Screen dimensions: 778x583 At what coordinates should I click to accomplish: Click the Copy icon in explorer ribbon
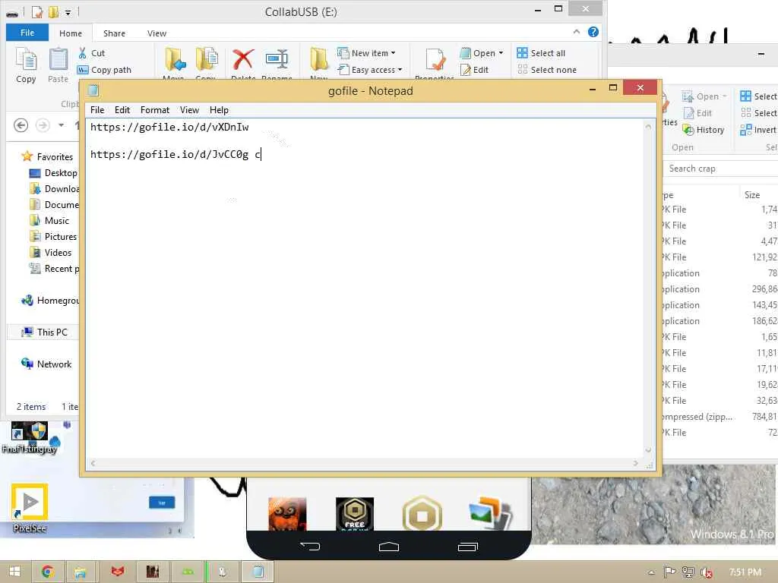coord(26,65)
